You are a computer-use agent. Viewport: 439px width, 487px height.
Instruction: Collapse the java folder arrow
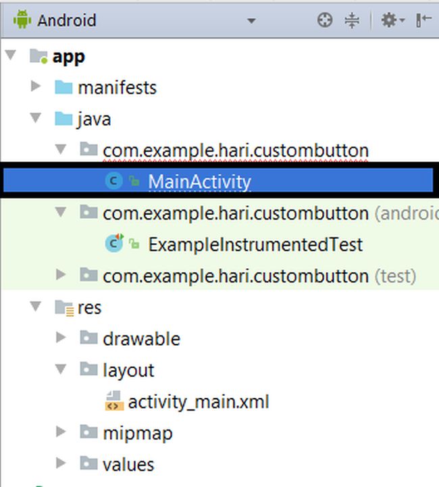[x=36, y=119]
